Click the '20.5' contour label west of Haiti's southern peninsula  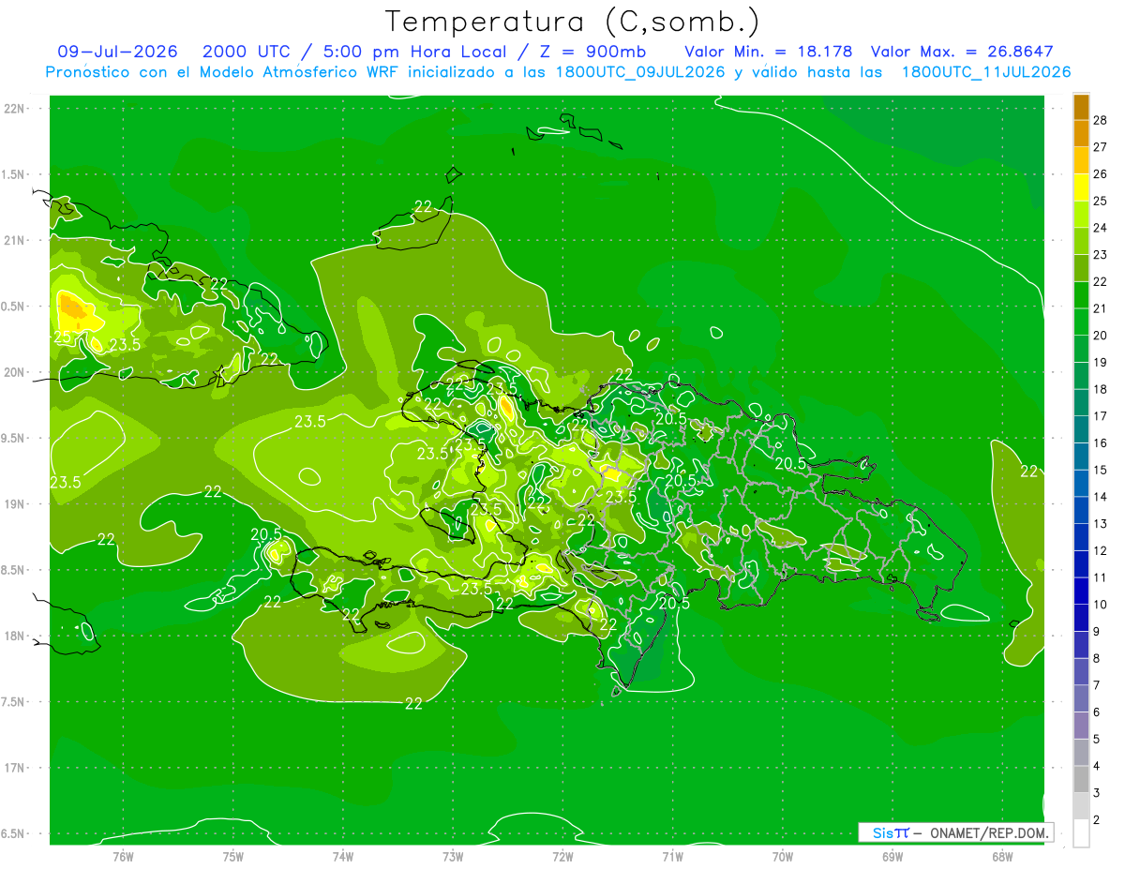266,534
